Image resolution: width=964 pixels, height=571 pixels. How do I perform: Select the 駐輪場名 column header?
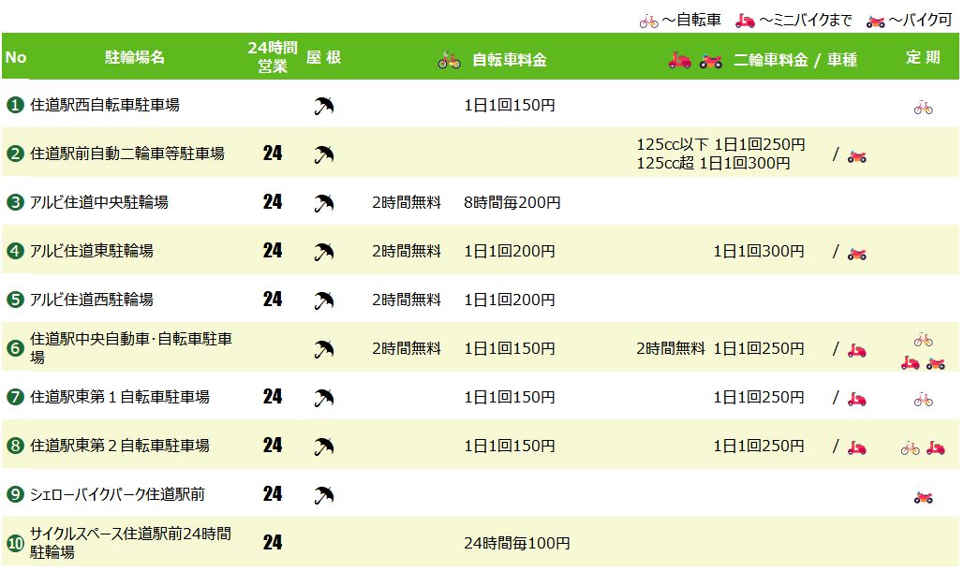coord(135,57)
